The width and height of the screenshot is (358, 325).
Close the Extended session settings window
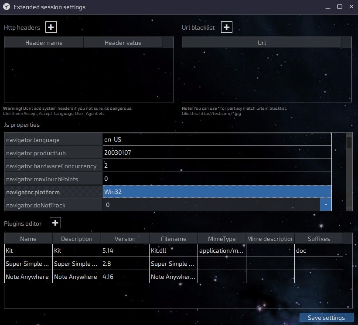[351, 7]
